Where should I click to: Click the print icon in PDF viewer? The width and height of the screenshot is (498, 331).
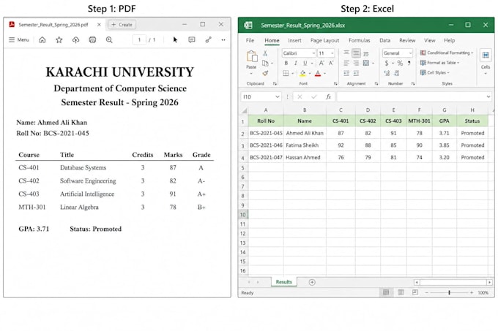click(92, 39)
